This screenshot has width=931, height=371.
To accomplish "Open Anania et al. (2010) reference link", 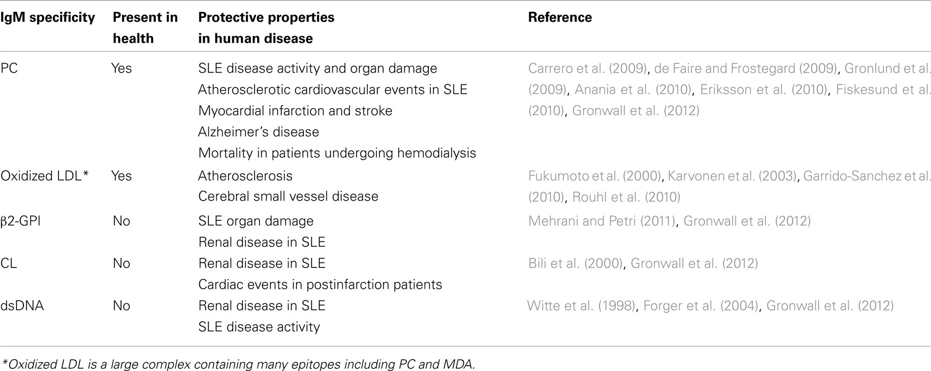I will tap(633, 90).
